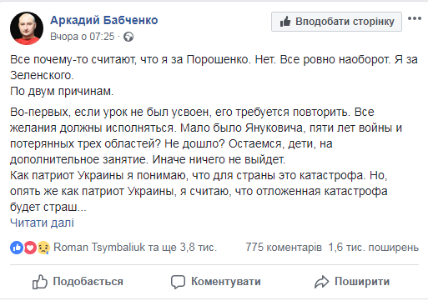Expand the post with Читати далі
The height and width of the screenshot is (301, 428).
pyautogui.click(x=42, y=223)
